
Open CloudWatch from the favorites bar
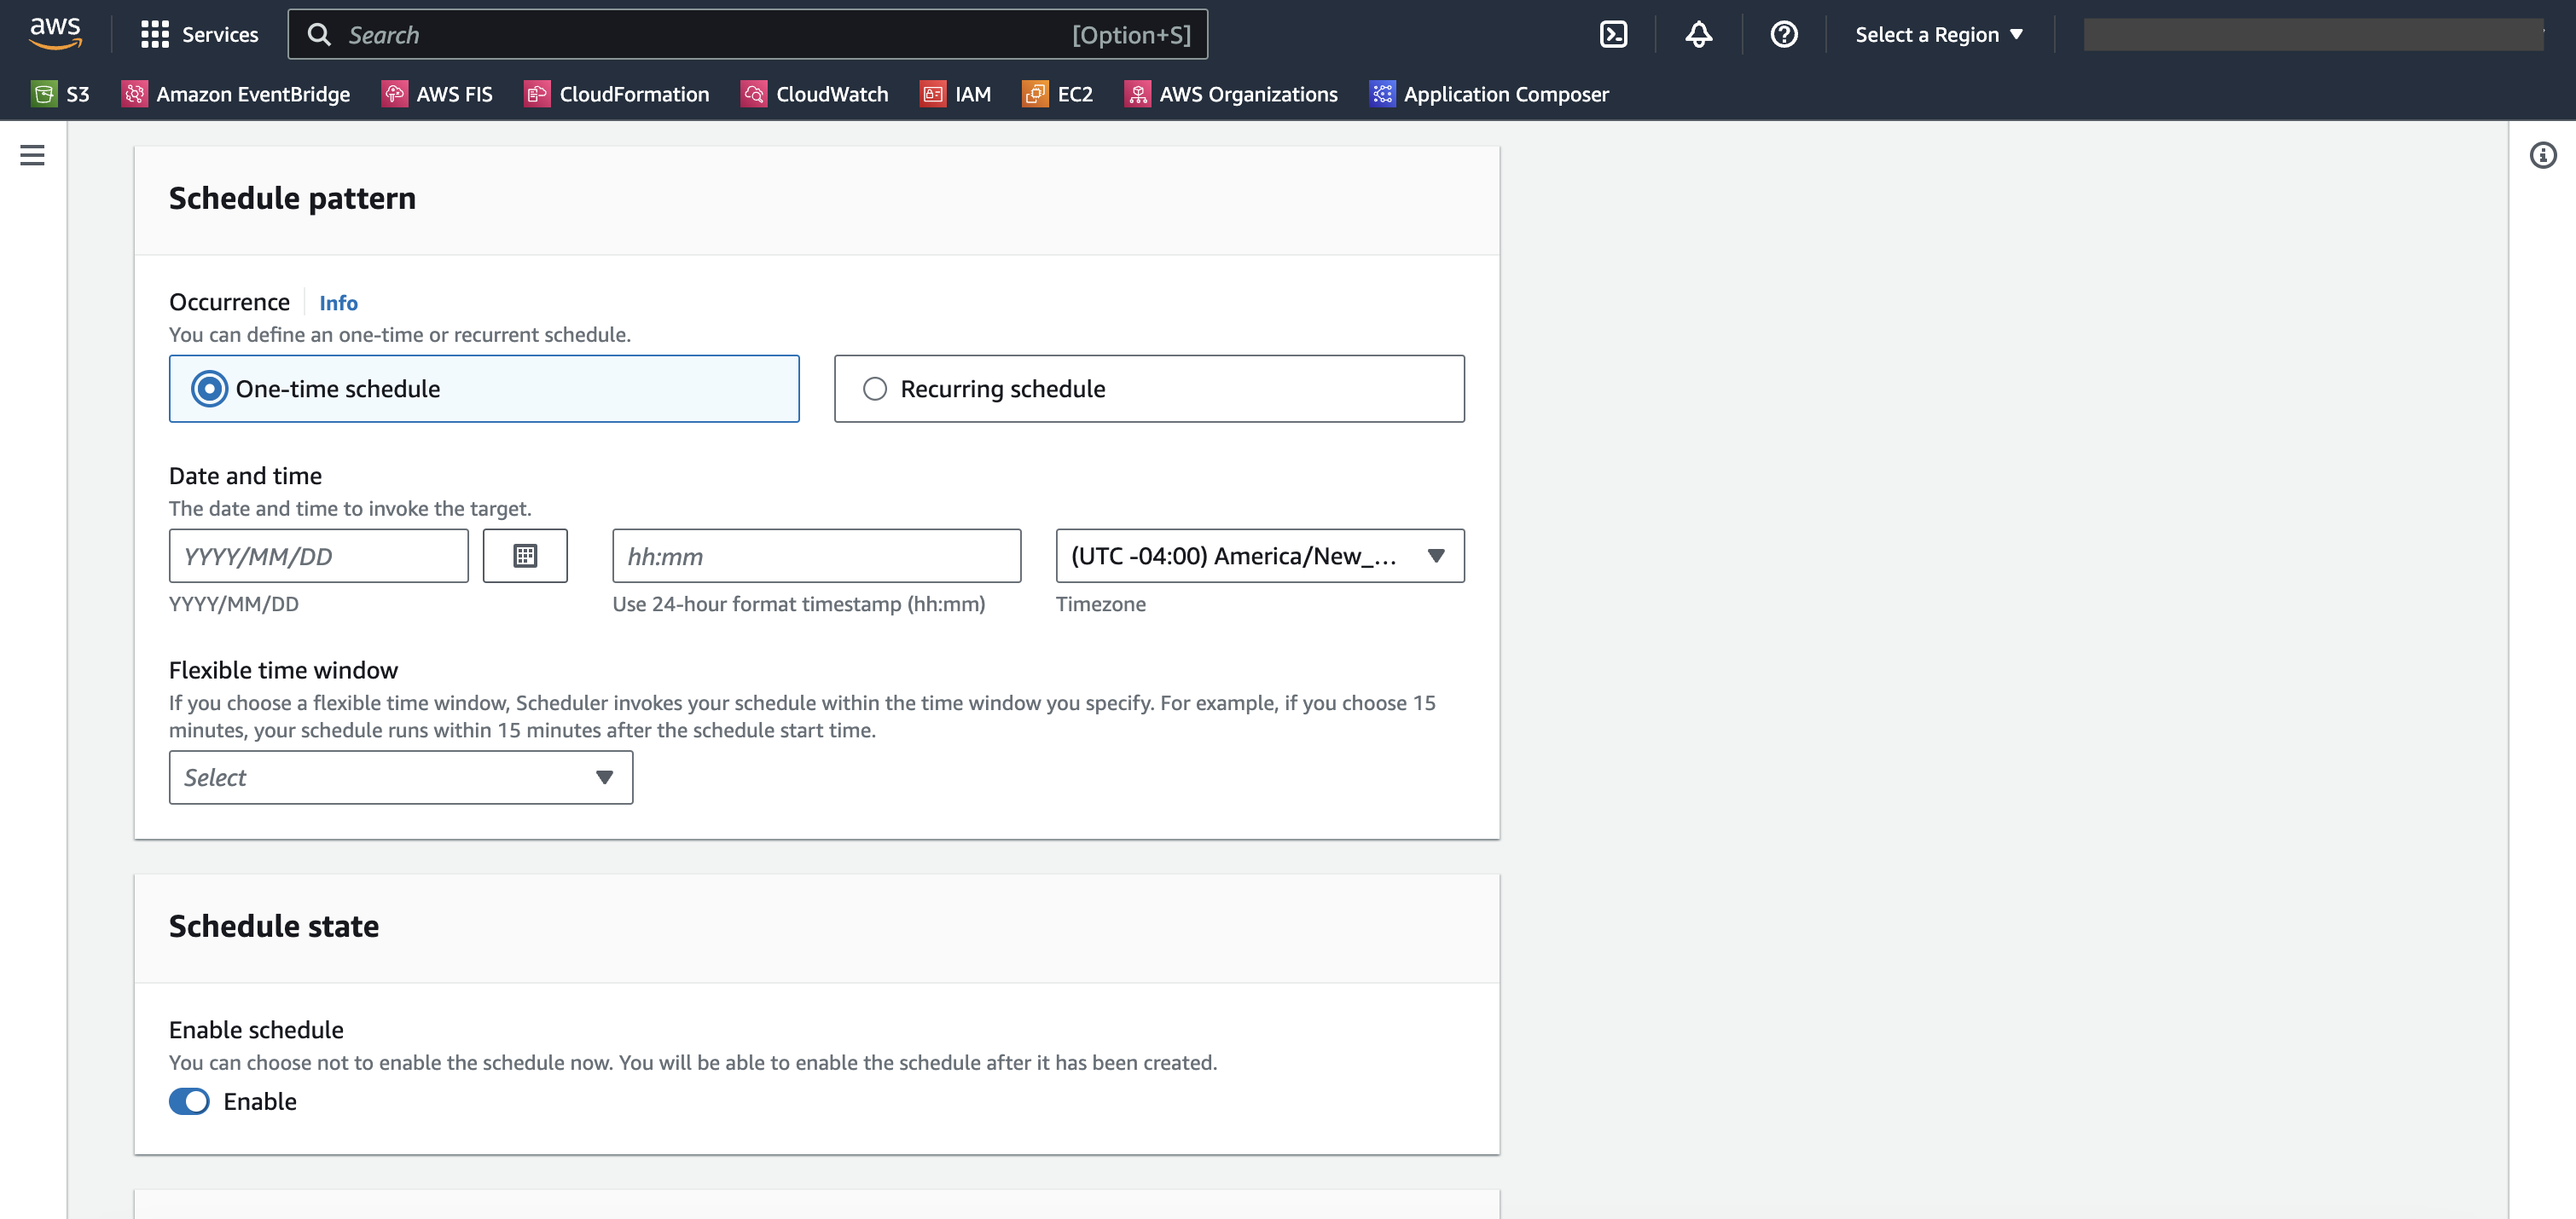click(815, 94)
